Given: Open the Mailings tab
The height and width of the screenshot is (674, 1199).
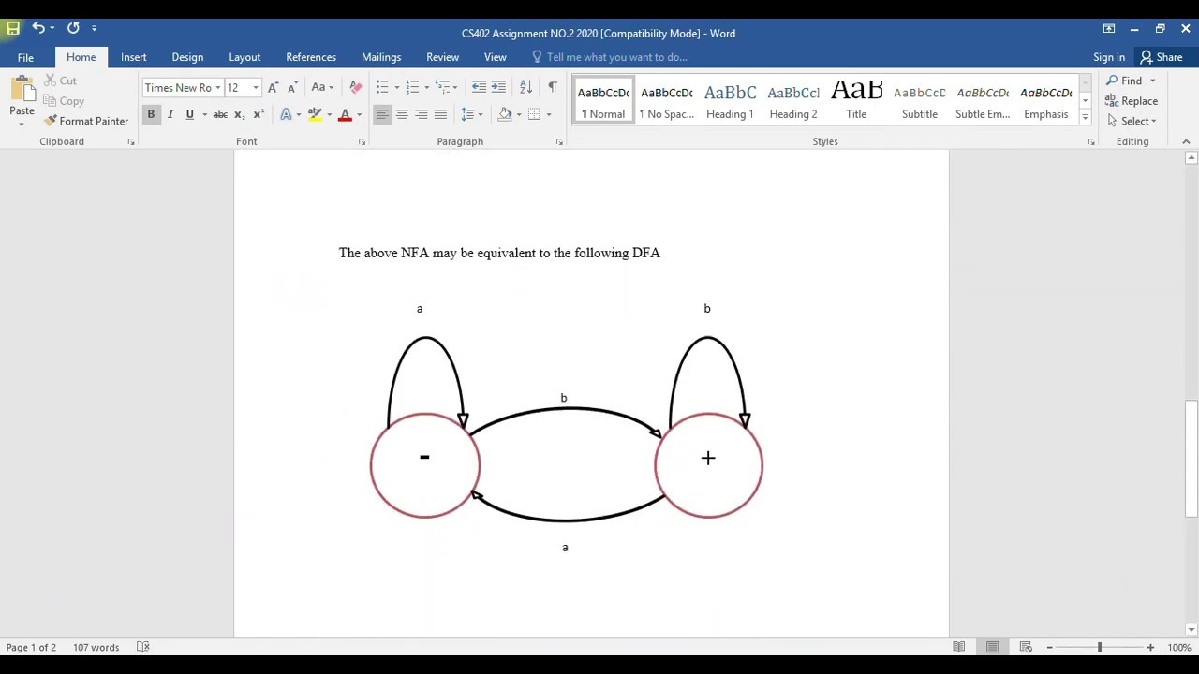Looking at the screenshot, I should point(381,57).
